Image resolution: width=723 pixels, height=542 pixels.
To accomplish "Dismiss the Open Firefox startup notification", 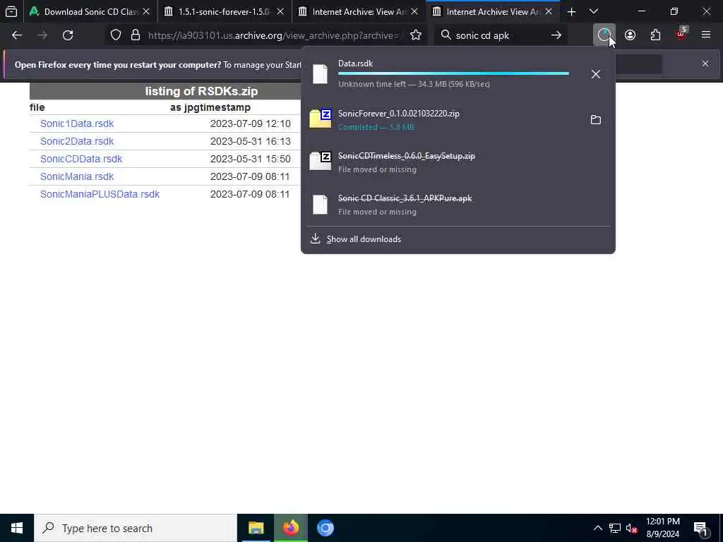I will point(705,64).
